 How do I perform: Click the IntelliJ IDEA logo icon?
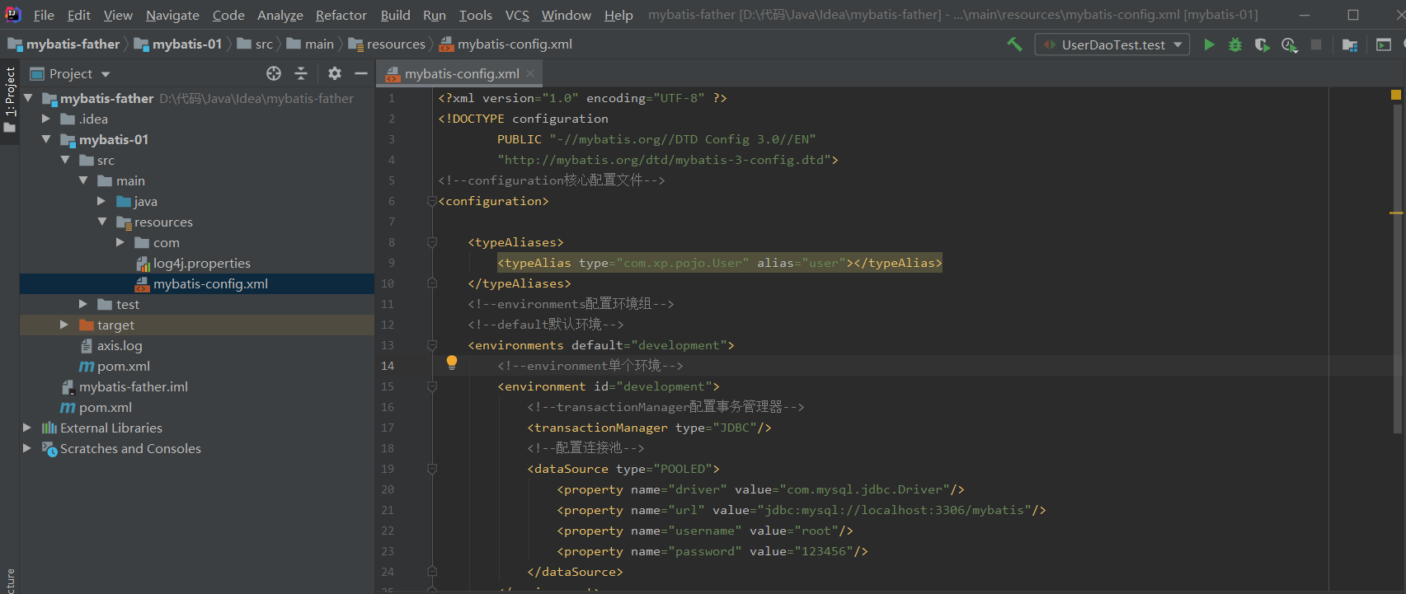(x=13, y=14)
